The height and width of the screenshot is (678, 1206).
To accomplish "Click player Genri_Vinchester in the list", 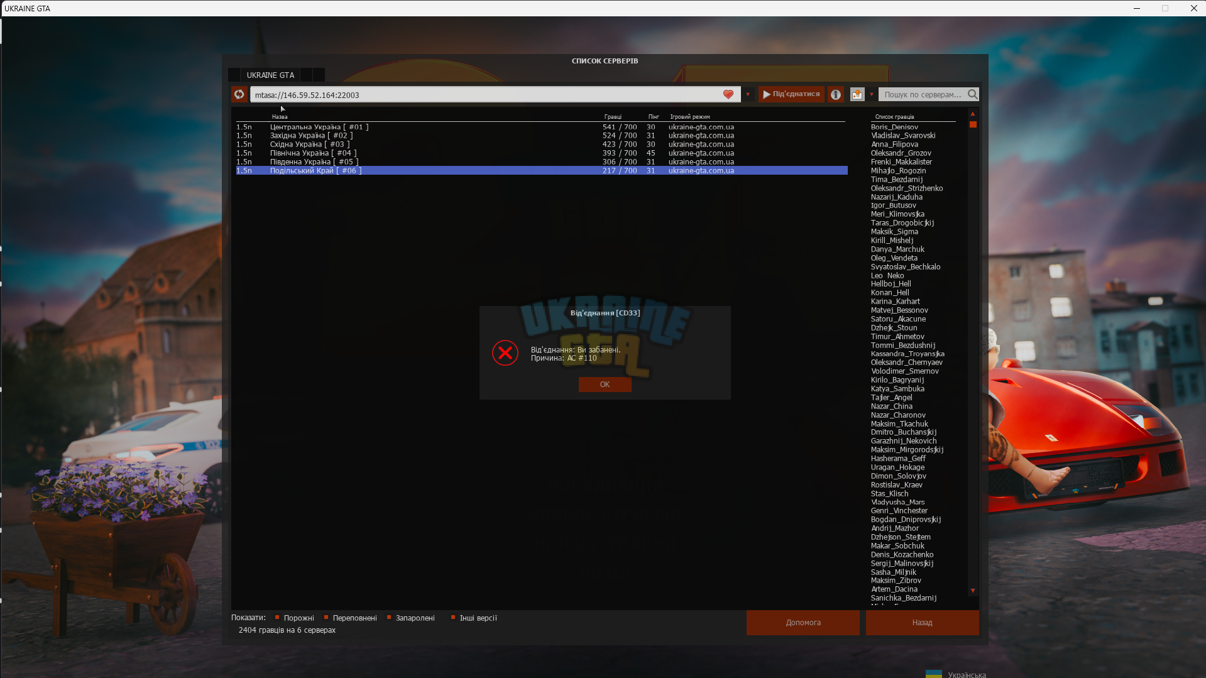I will pos(899,511).
